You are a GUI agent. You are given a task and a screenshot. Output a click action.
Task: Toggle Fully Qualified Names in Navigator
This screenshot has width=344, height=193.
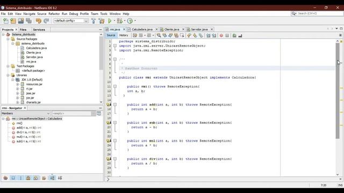click(x=44, y=178)
